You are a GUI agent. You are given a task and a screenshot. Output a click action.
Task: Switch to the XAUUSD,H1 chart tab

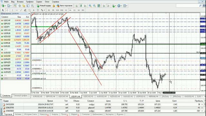pos(128,96)
